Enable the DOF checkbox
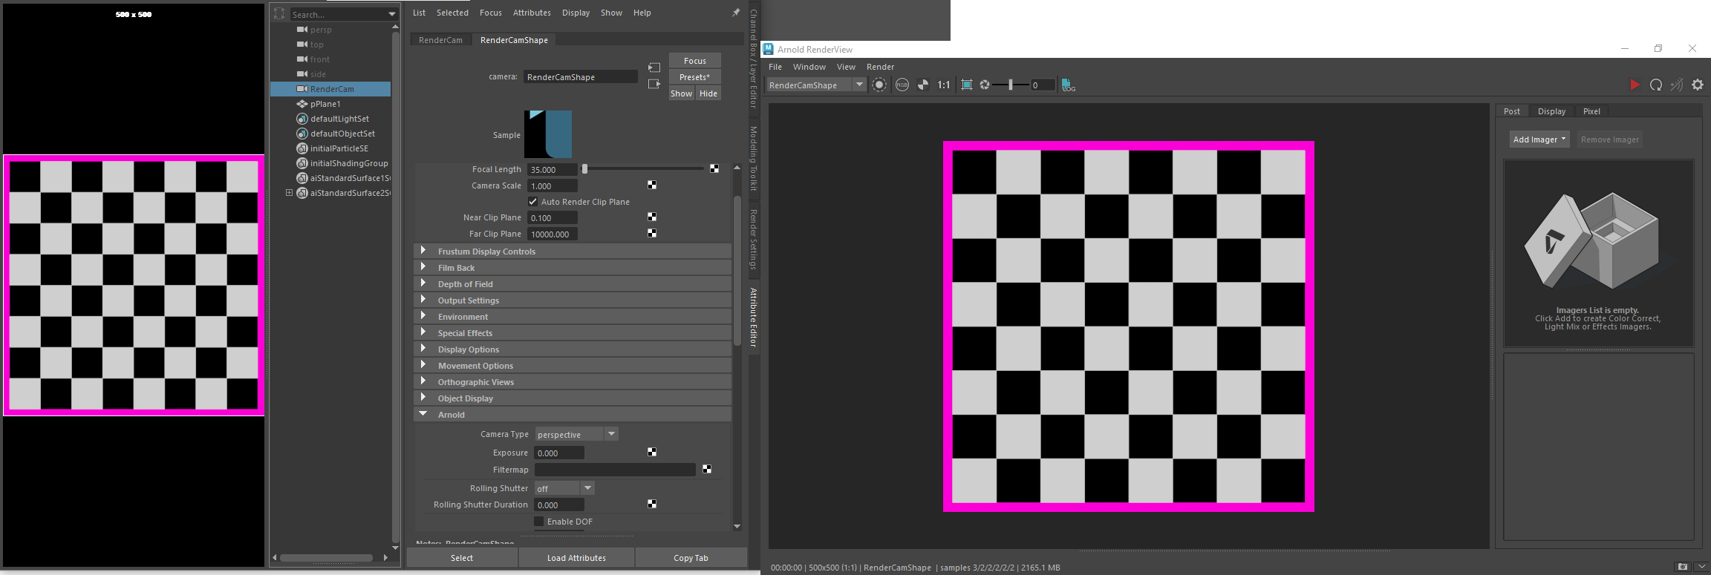The width and height of the screenshot is (1711, 575). (539, 522)
